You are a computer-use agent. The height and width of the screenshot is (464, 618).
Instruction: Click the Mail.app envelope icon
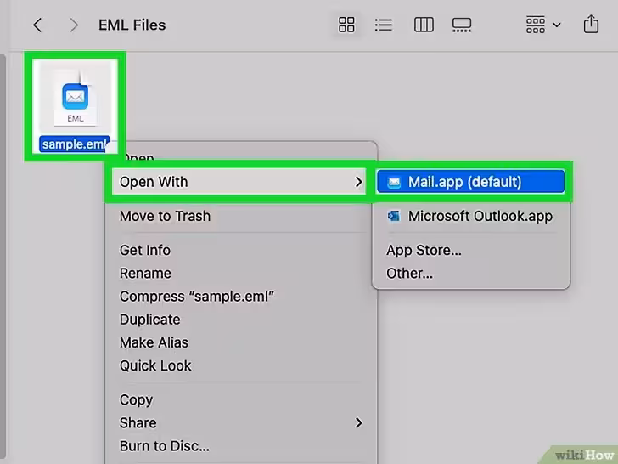tap(394, 182)
